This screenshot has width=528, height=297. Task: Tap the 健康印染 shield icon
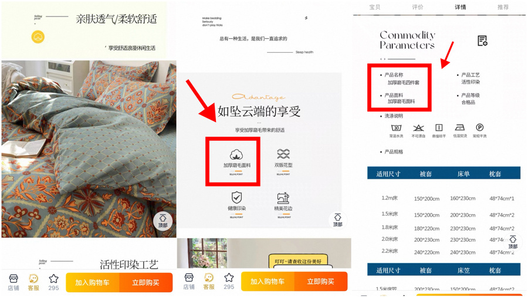[236, 198]
